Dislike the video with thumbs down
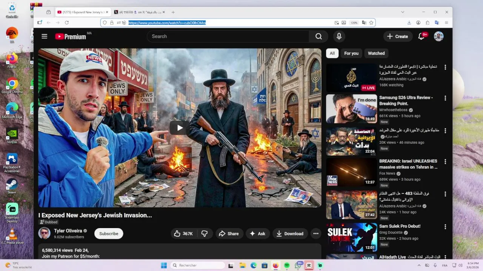Image resolution: width=483 pixels, height=271 pixels. [x=205, y=234]
